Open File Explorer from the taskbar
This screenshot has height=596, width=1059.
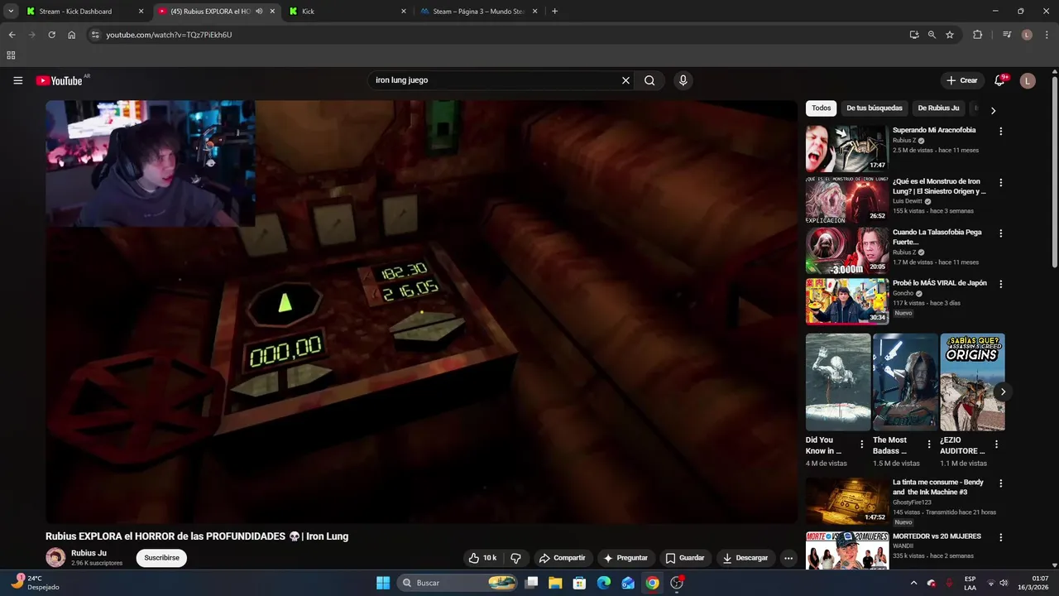point(555,583)
